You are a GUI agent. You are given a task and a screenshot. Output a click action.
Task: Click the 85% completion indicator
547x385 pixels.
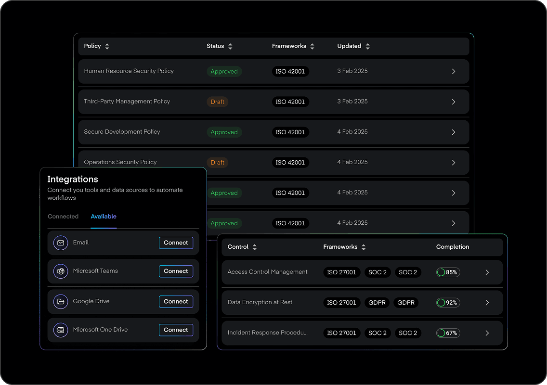(448, 272)
